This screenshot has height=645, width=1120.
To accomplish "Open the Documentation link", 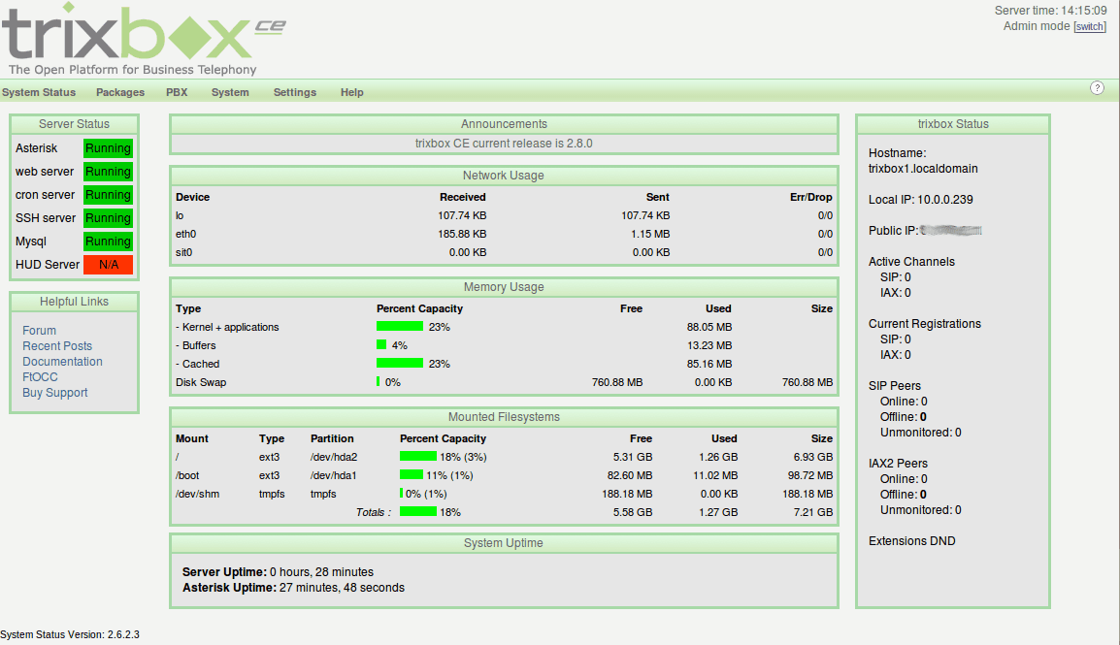I will (x=62, y=362).
